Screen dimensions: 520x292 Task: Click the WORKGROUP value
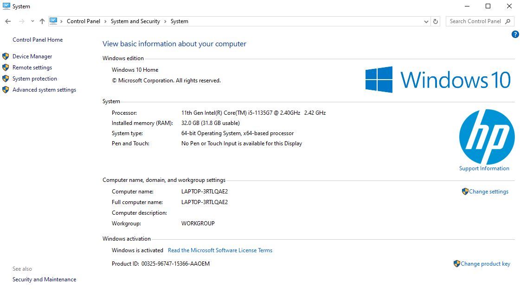pyautogui.click(x=198, y=224)
